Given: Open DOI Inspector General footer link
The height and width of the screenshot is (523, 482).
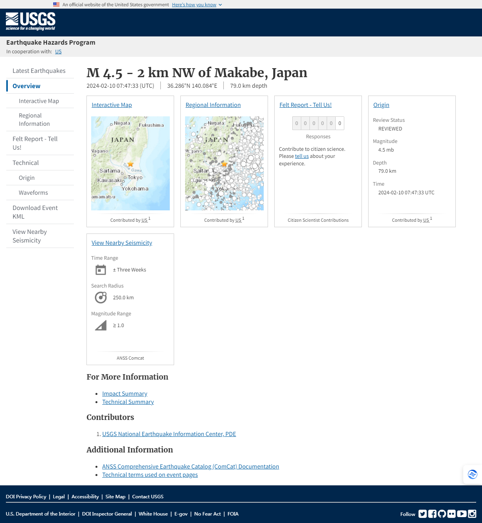Looking at the screenshot, I should (107, 514).
